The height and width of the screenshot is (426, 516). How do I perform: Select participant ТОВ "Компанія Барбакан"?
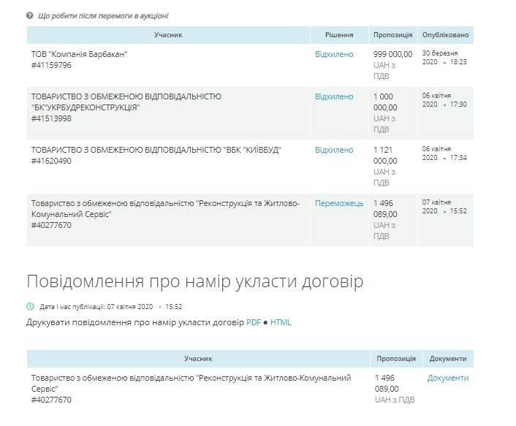80,54
